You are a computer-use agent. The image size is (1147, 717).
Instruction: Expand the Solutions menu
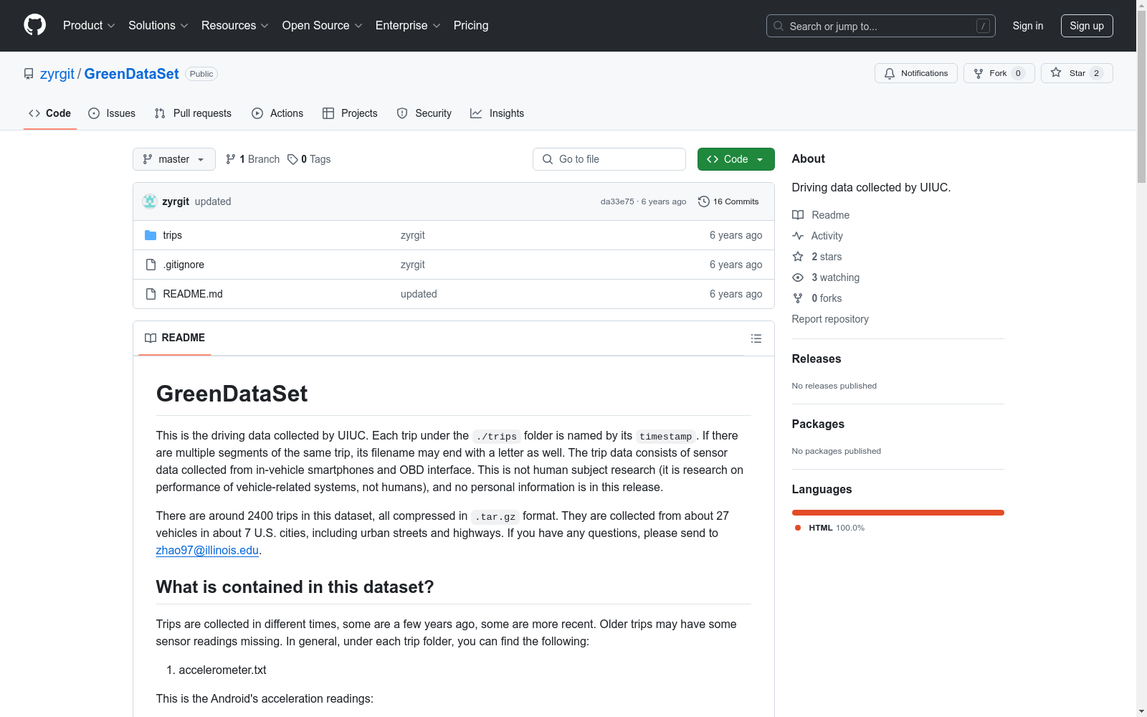[x=158, y=26]
